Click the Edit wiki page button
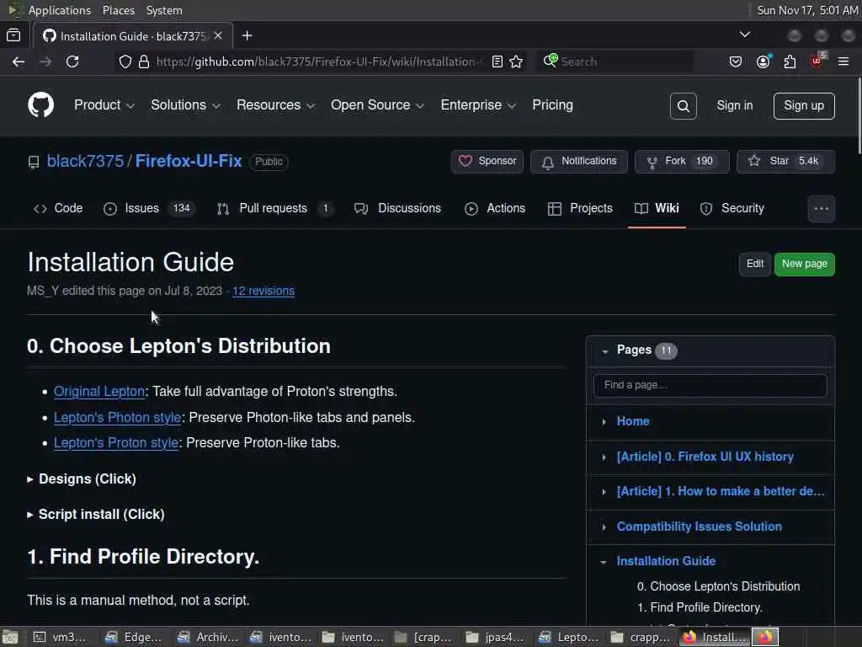The height and width of the screenshot is (647, 862). (755, 264)
